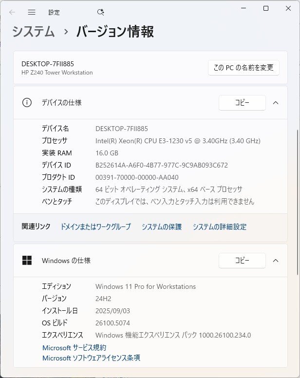300x378 pixels.
Task: Click the デバイス ID label
Action: (56, 165)
